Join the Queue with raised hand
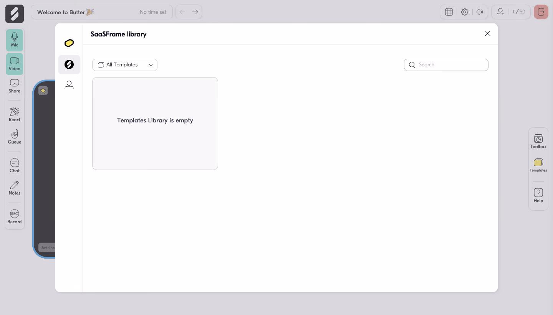The image size is (553, 315). click(15, 137)
